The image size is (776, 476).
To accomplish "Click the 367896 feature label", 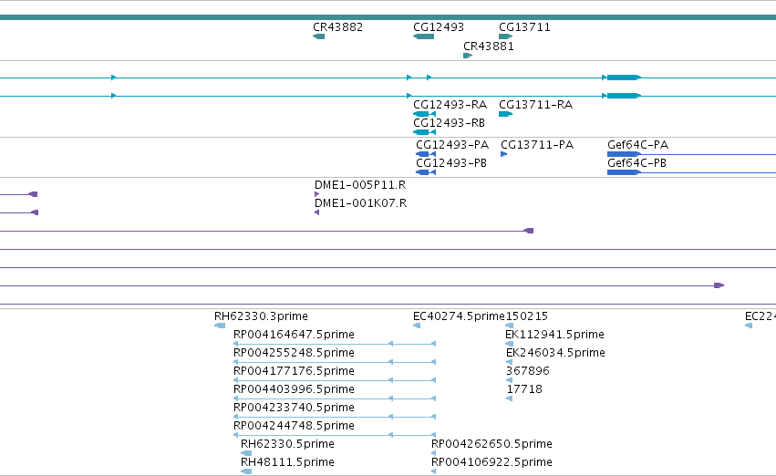I will click(528, 371).
